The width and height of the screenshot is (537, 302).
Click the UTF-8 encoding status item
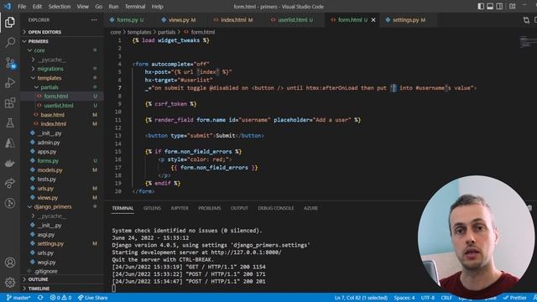coord(428,298)
